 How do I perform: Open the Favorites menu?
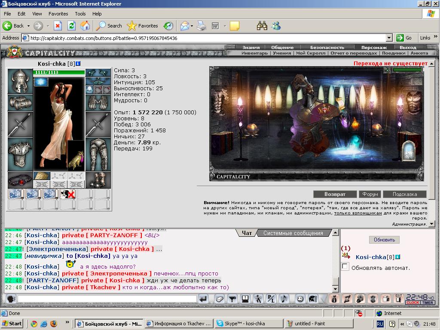coord(58,14)
